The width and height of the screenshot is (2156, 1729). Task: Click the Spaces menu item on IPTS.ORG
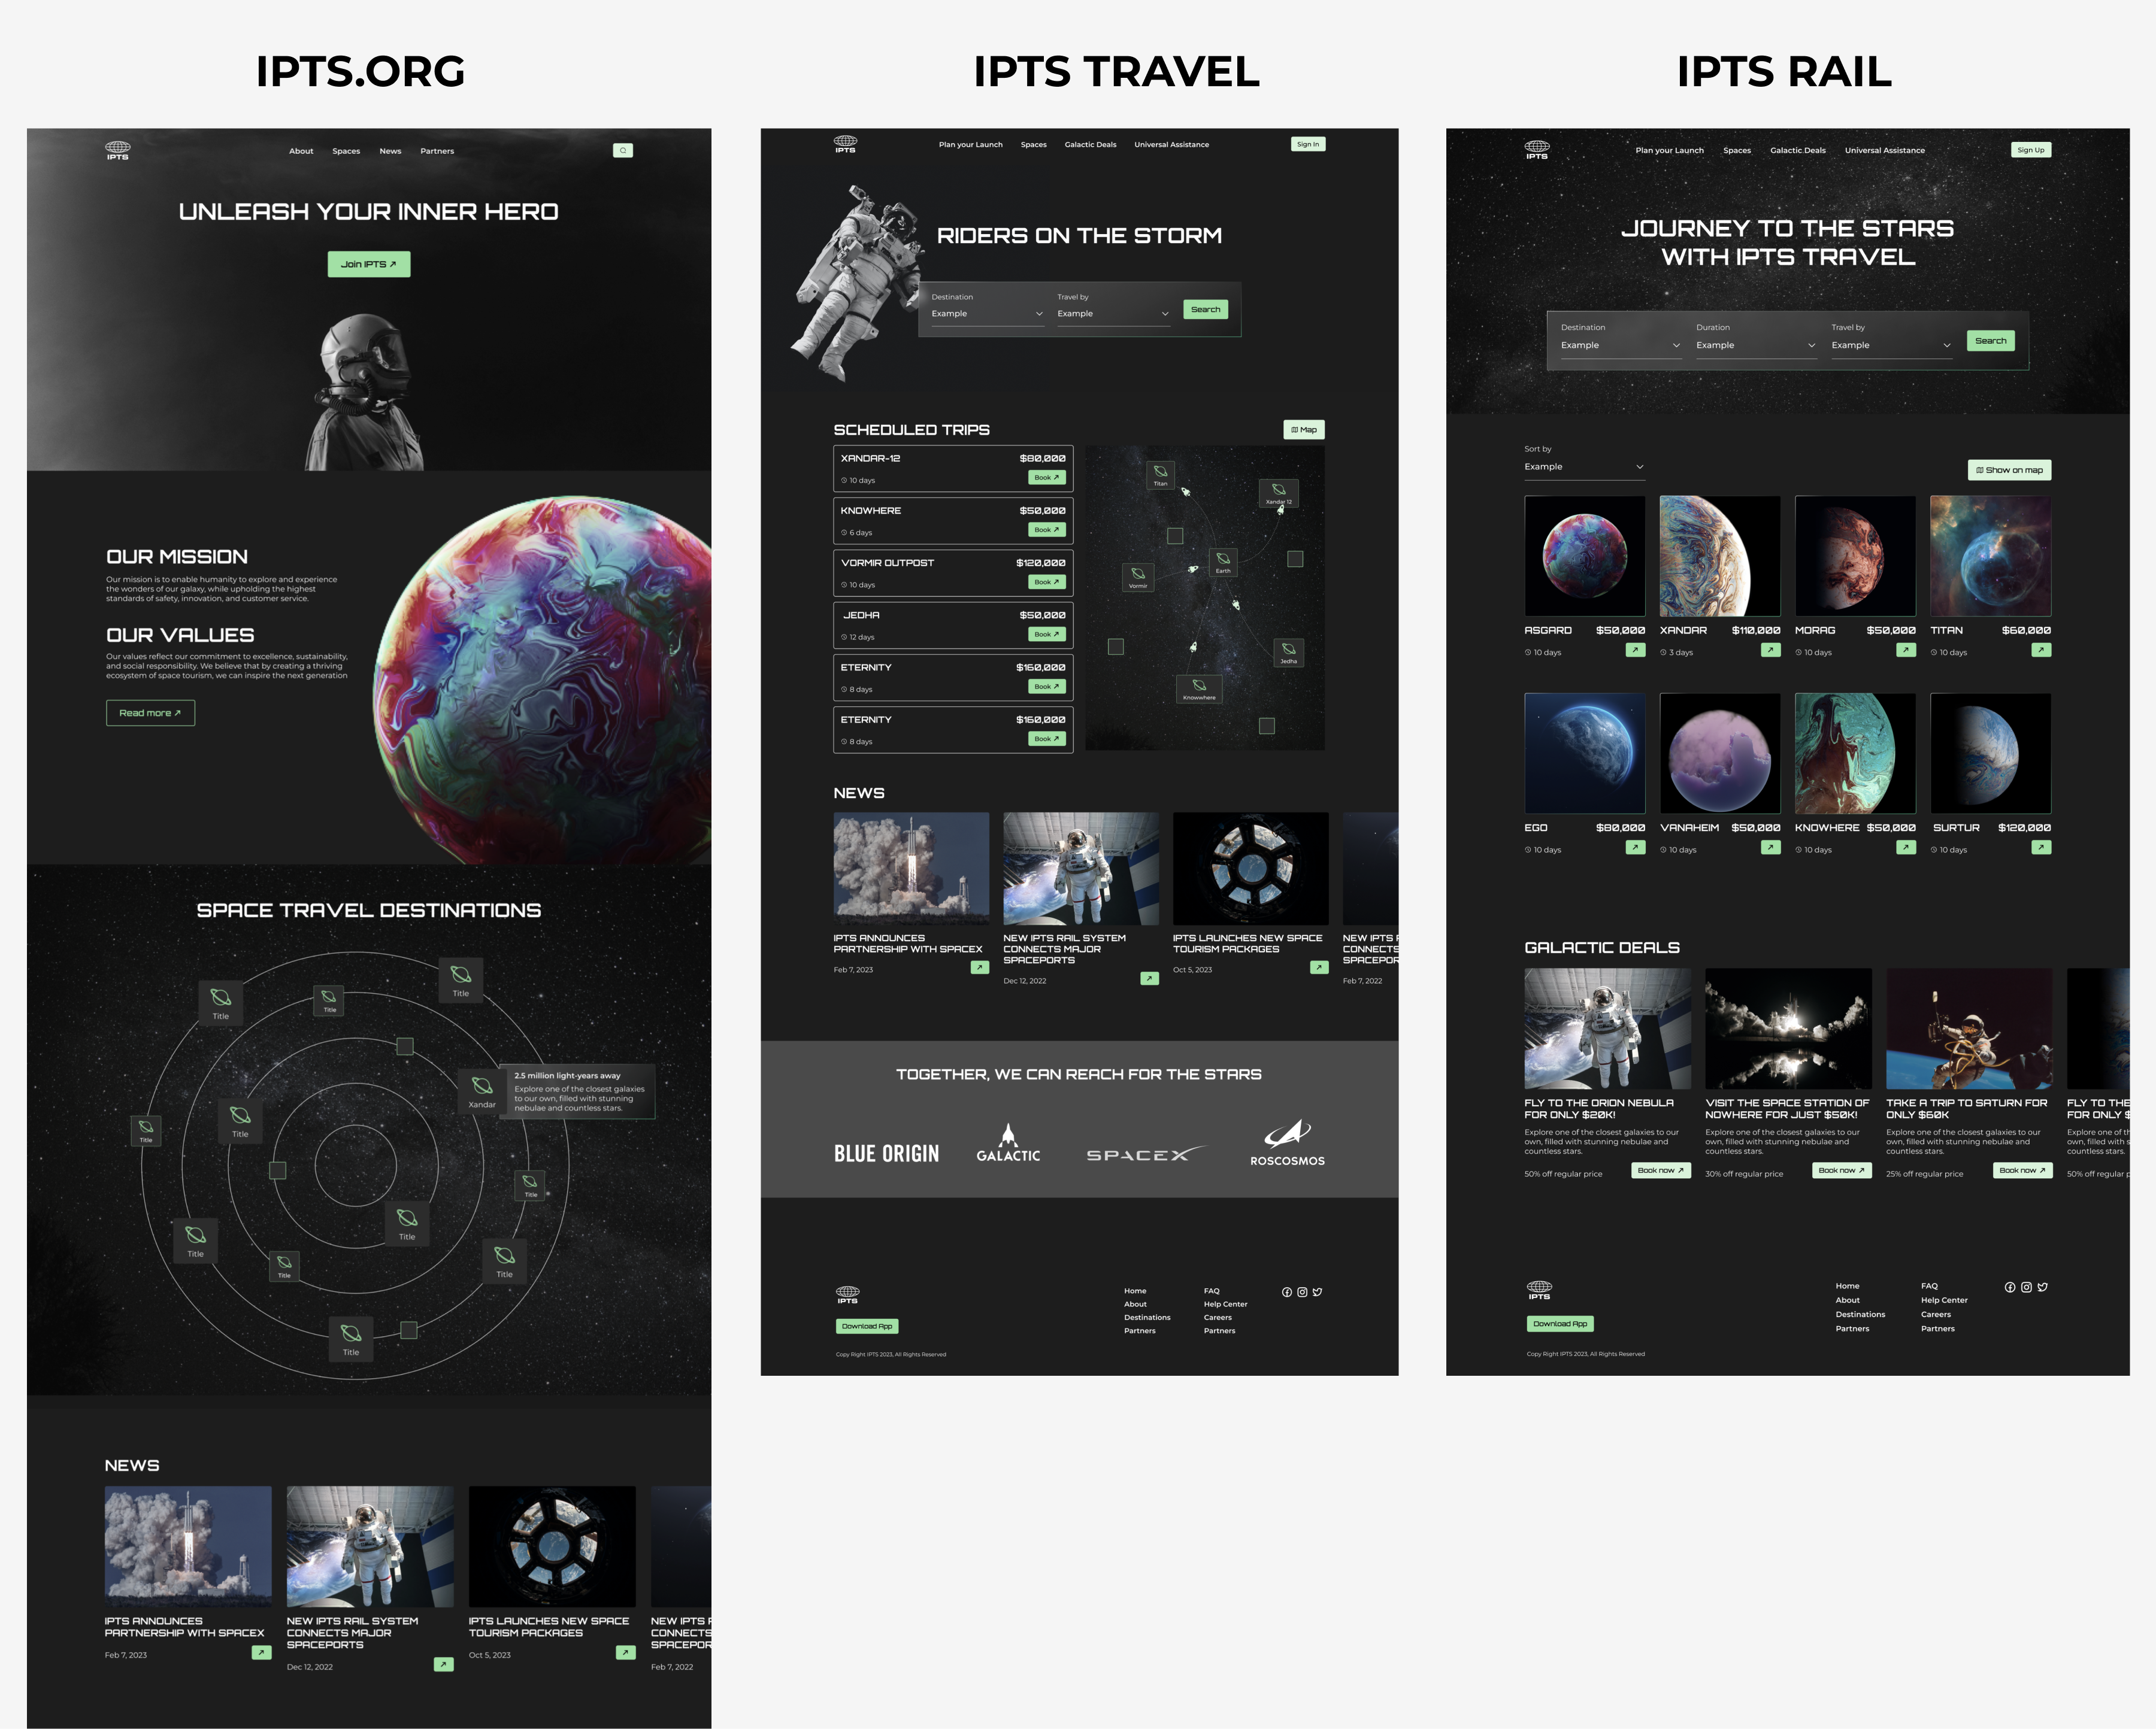346,150
